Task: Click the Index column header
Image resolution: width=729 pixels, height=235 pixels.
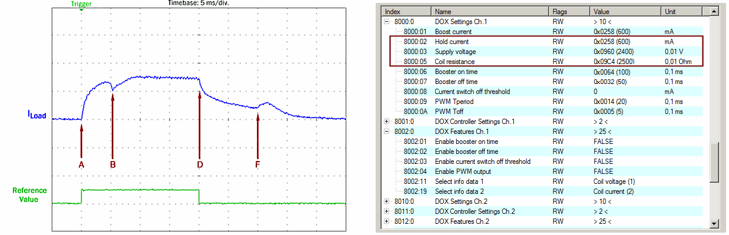Action: tap(407, 11)
